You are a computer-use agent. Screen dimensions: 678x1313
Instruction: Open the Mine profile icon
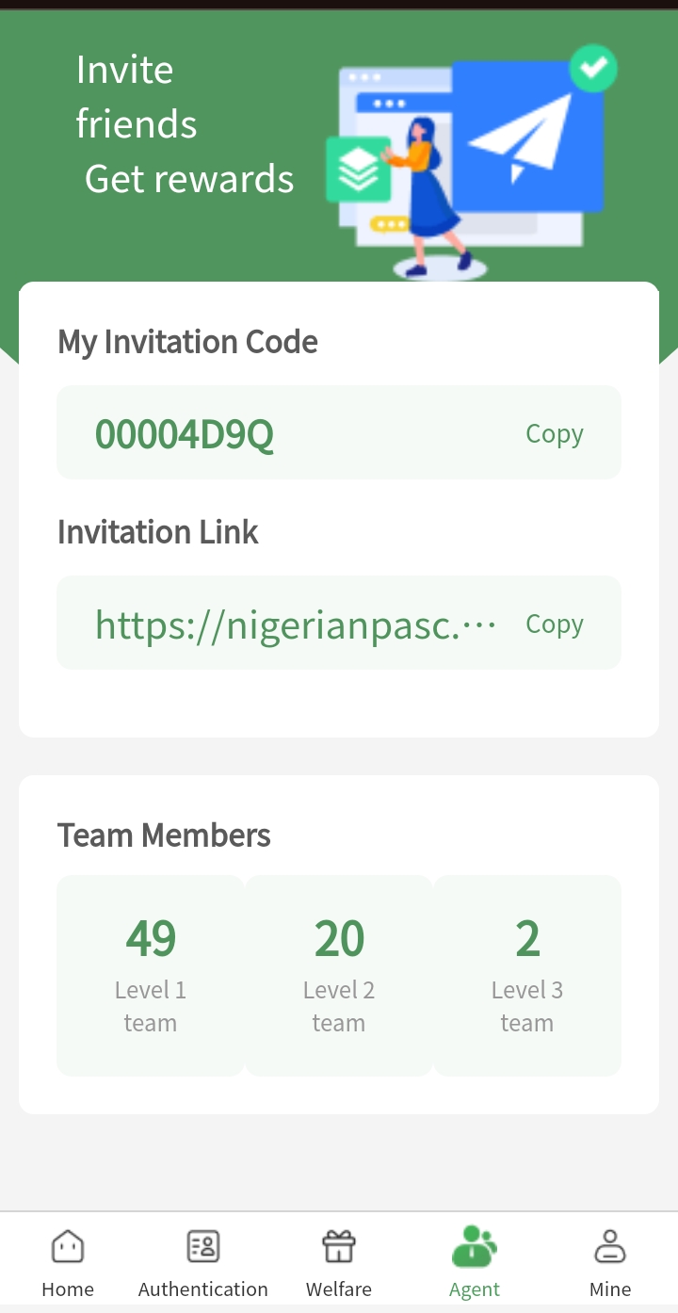point(610,1246)
